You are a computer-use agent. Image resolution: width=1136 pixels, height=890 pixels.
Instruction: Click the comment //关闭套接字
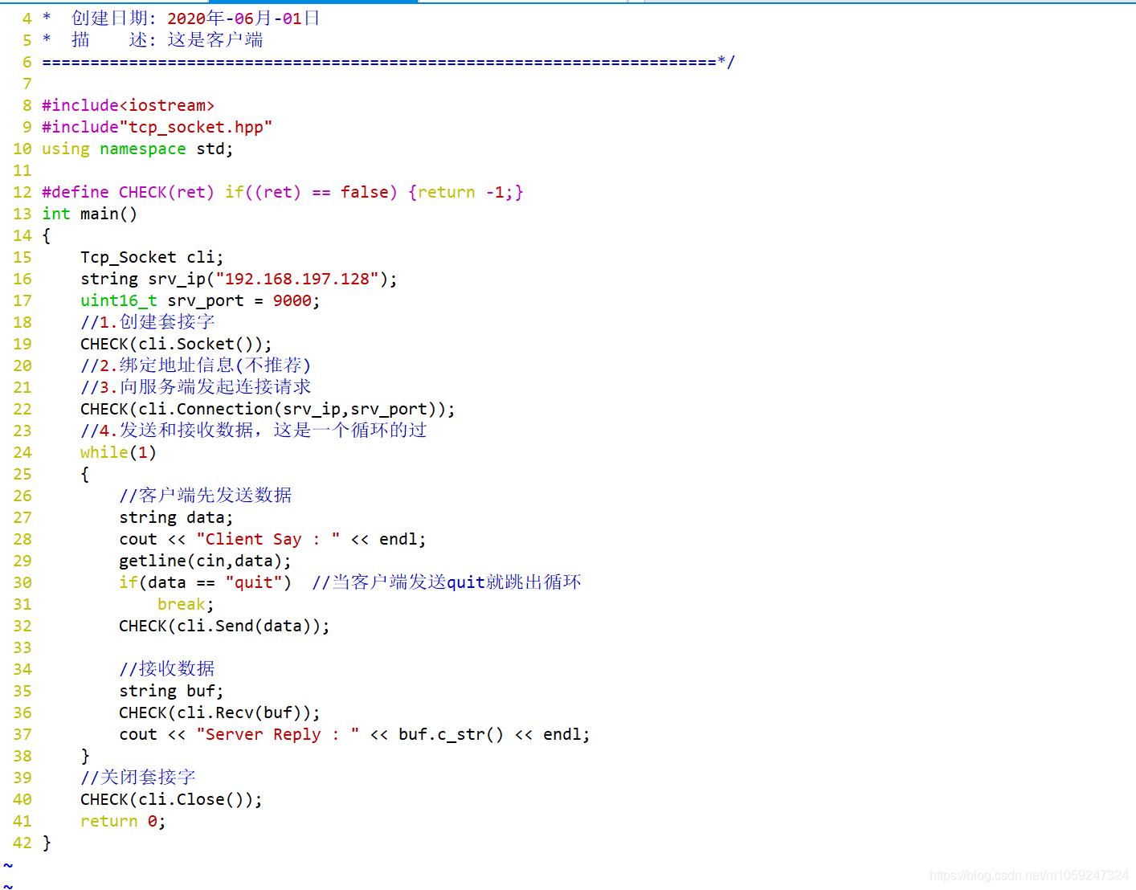click(x=137, y=777)
